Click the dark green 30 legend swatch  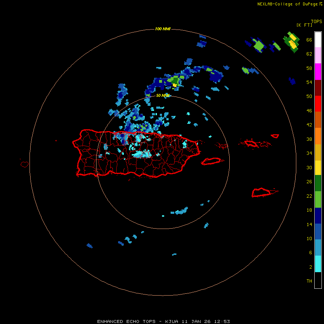point(318,183)
